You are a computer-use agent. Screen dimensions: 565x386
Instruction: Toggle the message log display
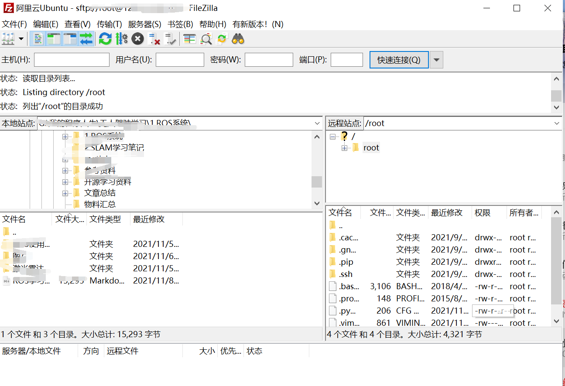pyautogui.click(x=38, y=39)
